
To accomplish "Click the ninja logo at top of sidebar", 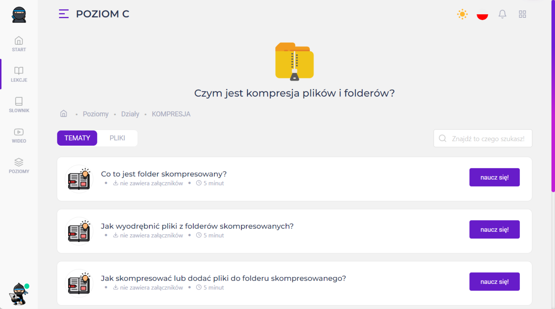I will pos(19,15).
